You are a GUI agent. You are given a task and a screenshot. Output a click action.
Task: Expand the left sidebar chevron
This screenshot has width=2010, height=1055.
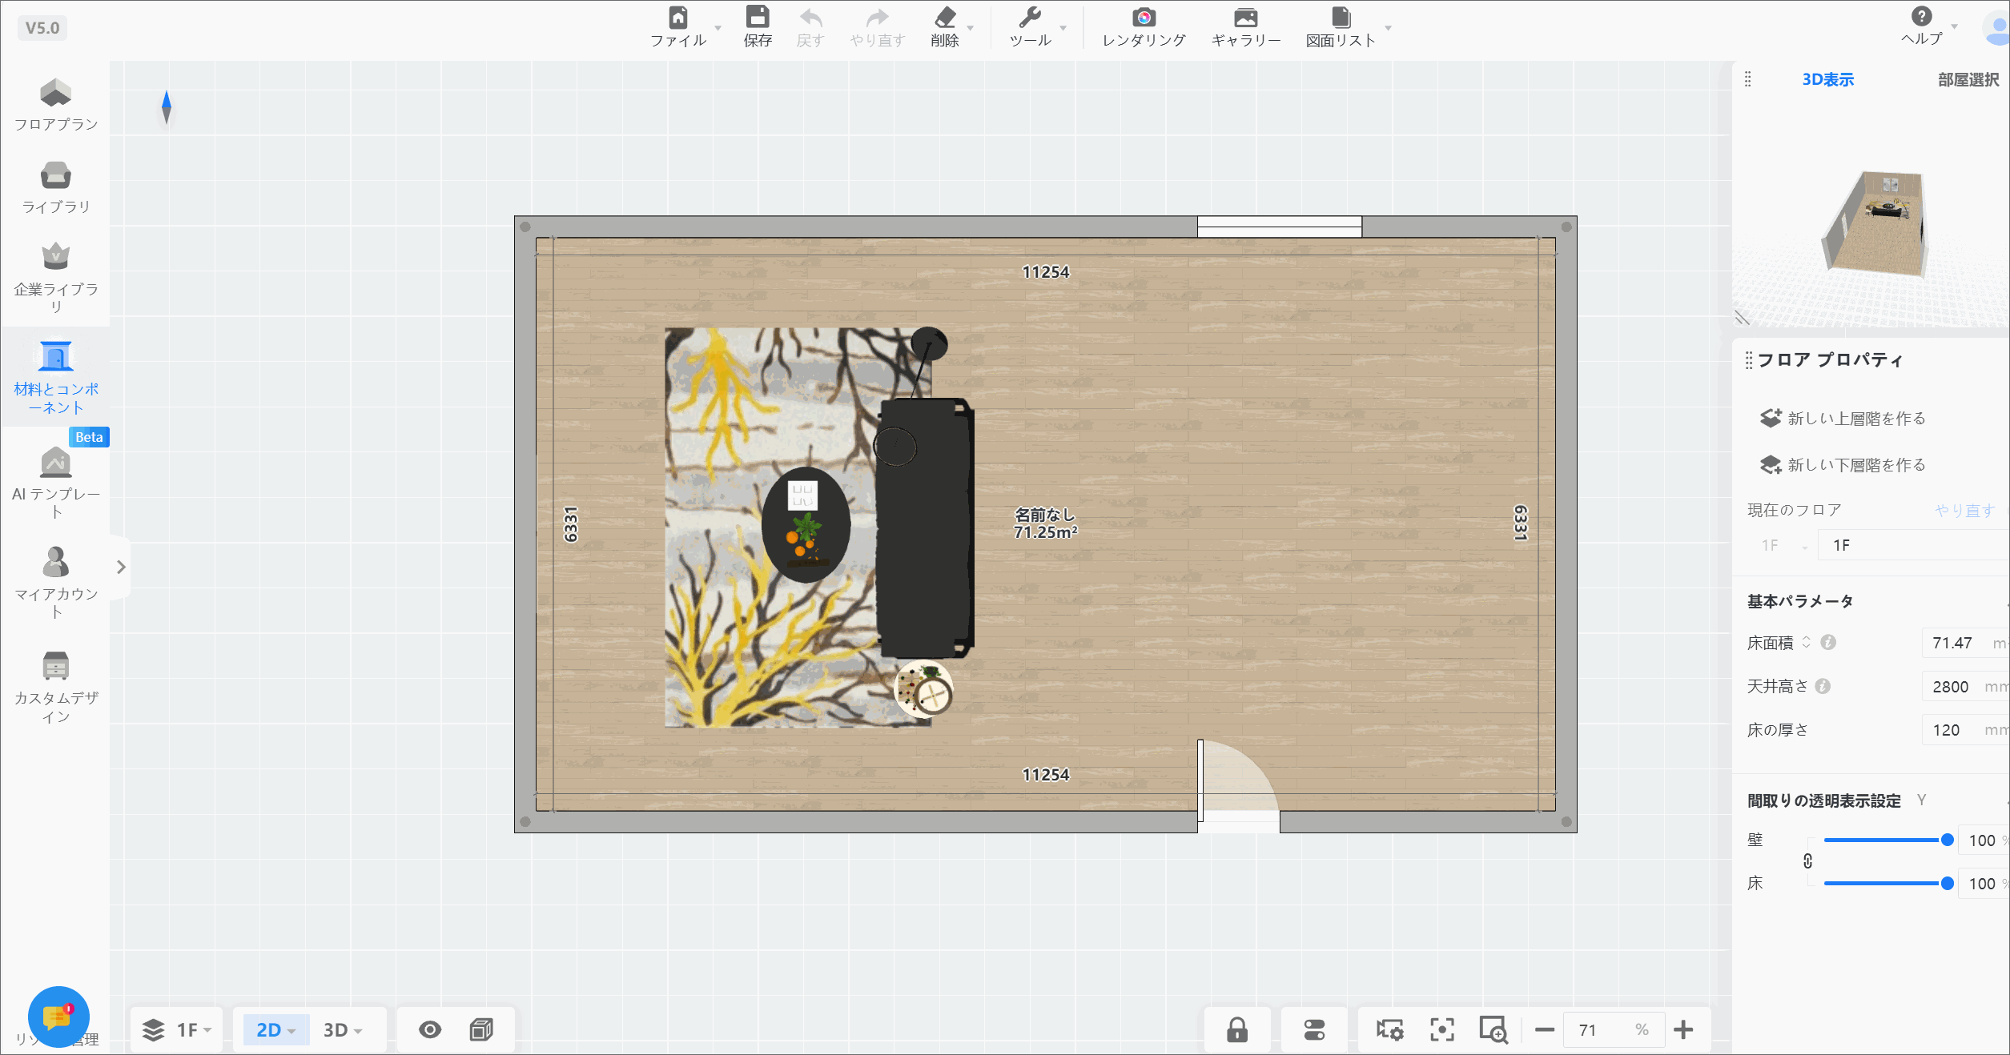(x=121, y=567)
